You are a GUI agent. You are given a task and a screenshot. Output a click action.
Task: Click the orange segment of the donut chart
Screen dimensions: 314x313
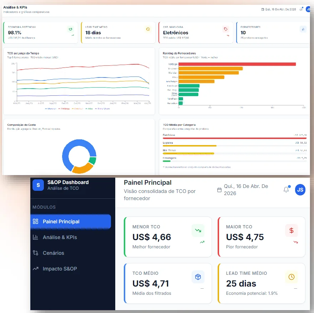click(82, 168)
